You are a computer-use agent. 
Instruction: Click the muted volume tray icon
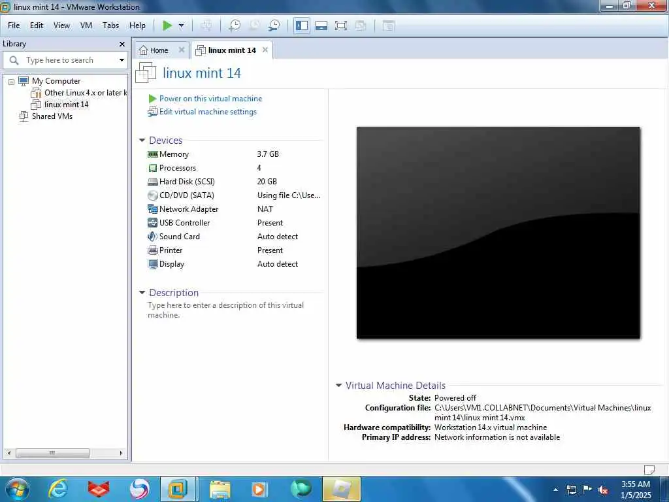click(x=603, y=490)
